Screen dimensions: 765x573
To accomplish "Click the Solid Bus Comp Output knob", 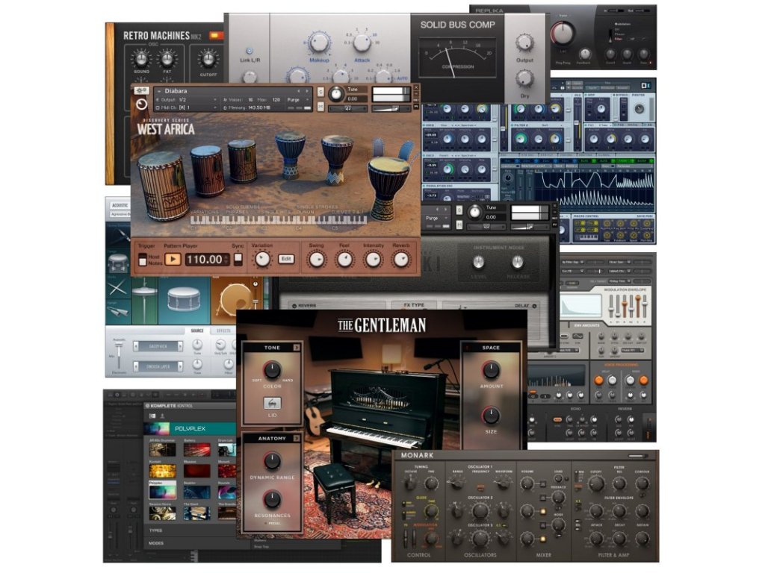I will pyautogui.click(x=524, y=42).
